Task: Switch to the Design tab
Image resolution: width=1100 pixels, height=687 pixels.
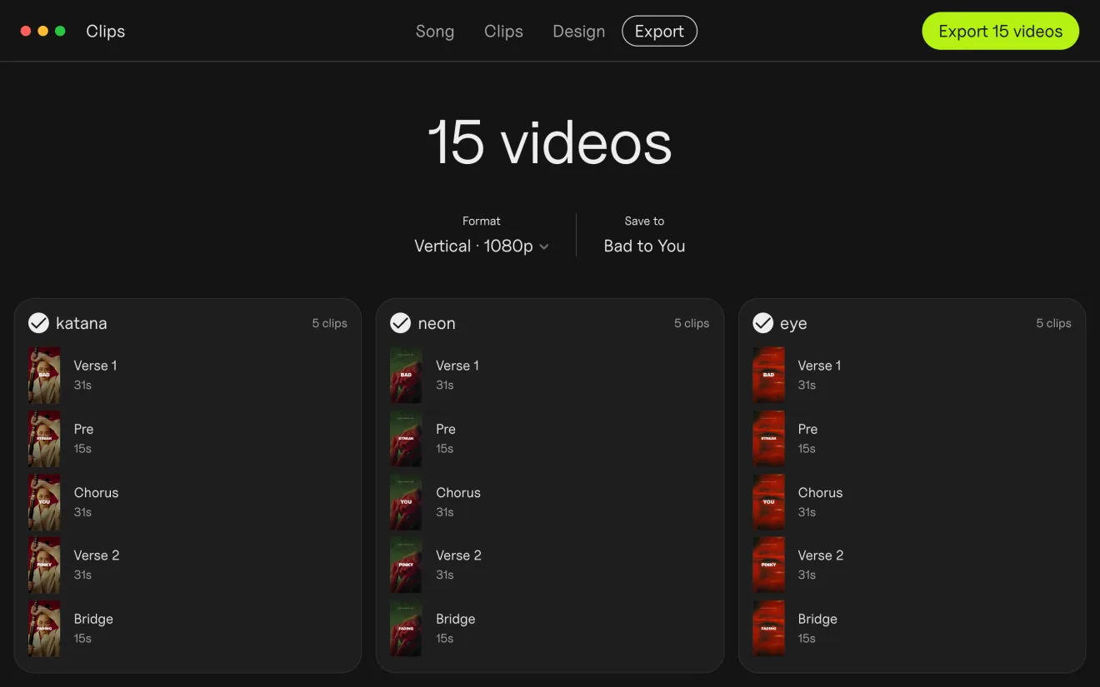Action: tap(578, 32)
